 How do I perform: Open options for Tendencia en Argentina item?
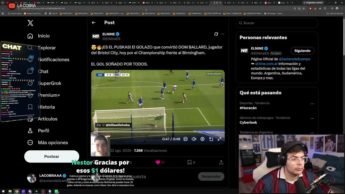312,133
